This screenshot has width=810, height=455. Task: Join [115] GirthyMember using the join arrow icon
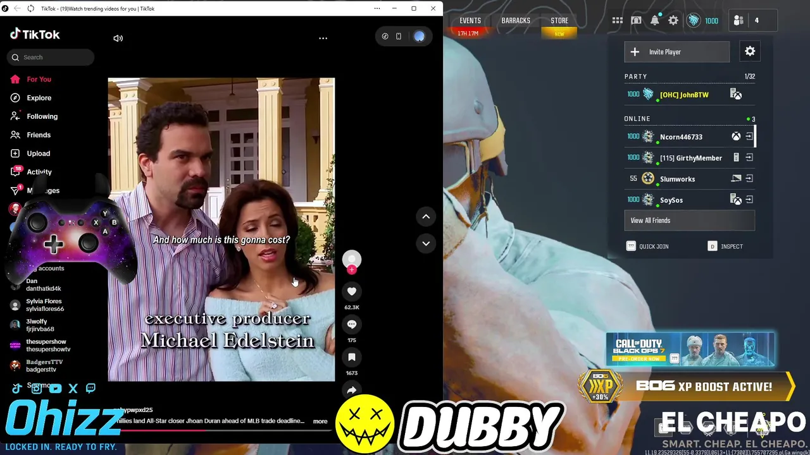coord(749,157)
